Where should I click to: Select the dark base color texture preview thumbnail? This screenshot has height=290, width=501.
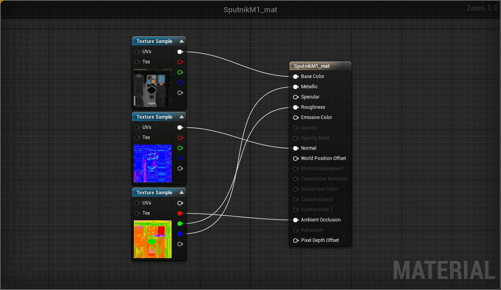tap(153, 88)
